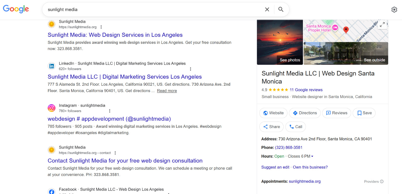Open more options for the contact page result

click(115, 153)
